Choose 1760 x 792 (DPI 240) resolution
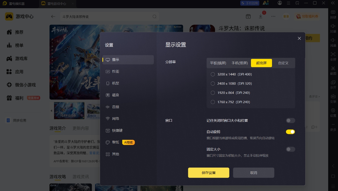This screenshot has width=338, height=191. coord(230,102)
